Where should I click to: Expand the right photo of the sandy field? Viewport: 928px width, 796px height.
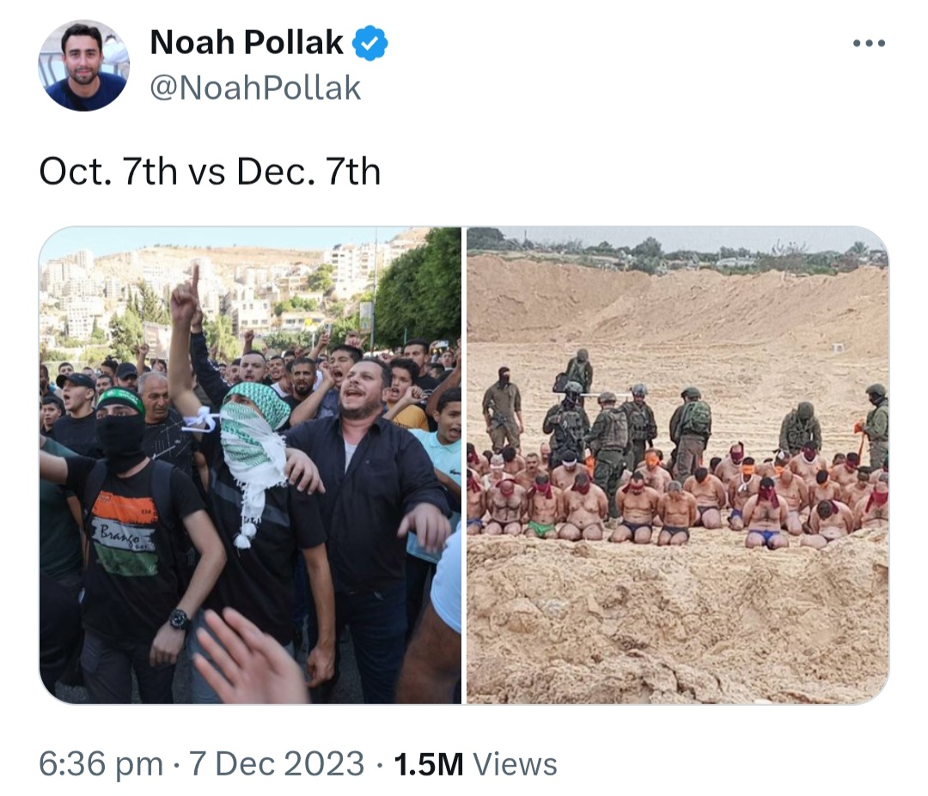pos(678,465)
